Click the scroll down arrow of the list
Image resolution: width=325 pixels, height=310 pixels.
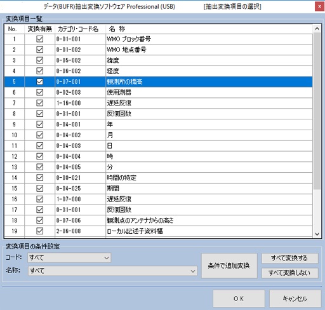pos(317,234)
